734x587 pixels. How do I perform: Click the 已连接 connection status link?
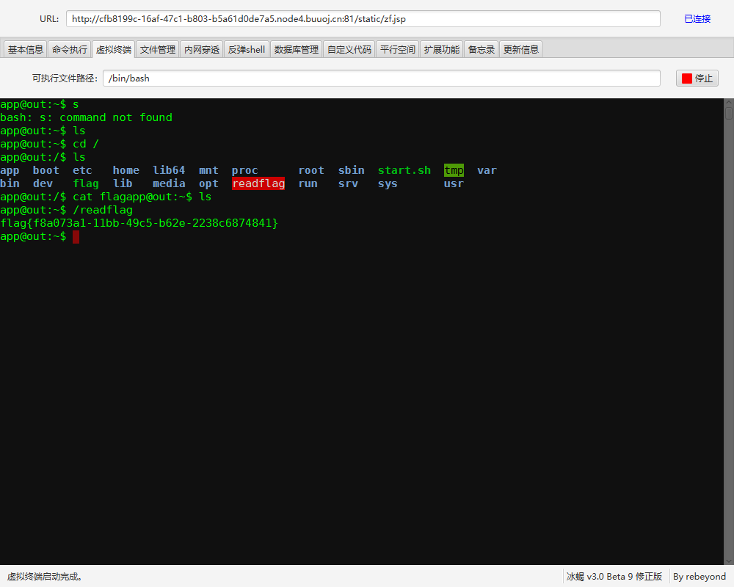coord(697,18)
